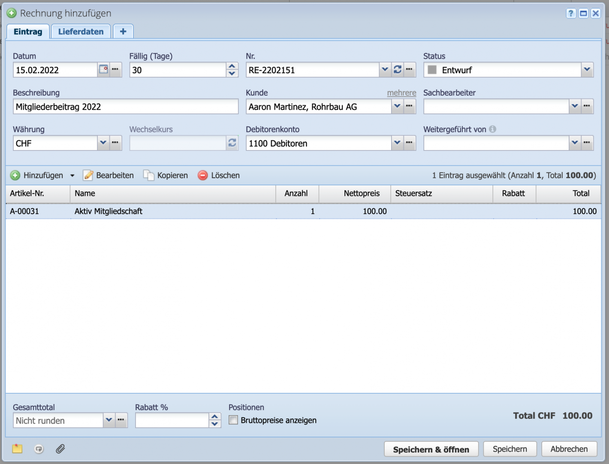Add a new tab with the plus button

pos(123,31)
